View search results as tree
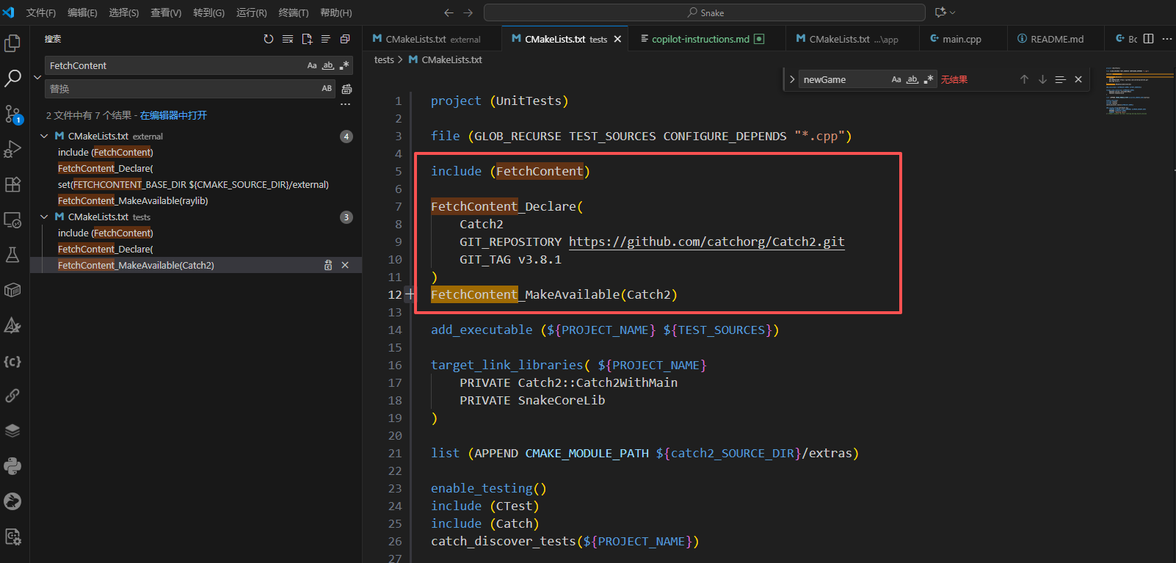Viewport: 1176px width, 563px height. click(326, 39)
